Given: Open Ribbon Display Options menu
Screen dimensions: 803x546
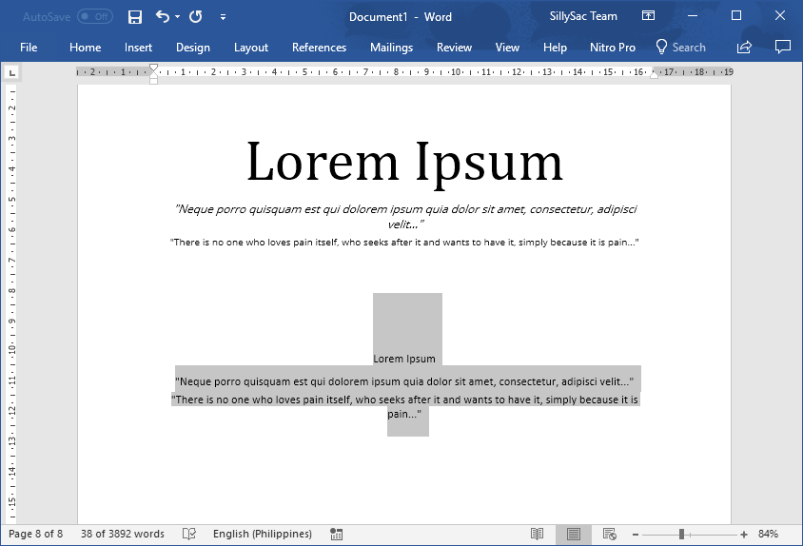Looking at the screenshot, I should coord(648,16).
